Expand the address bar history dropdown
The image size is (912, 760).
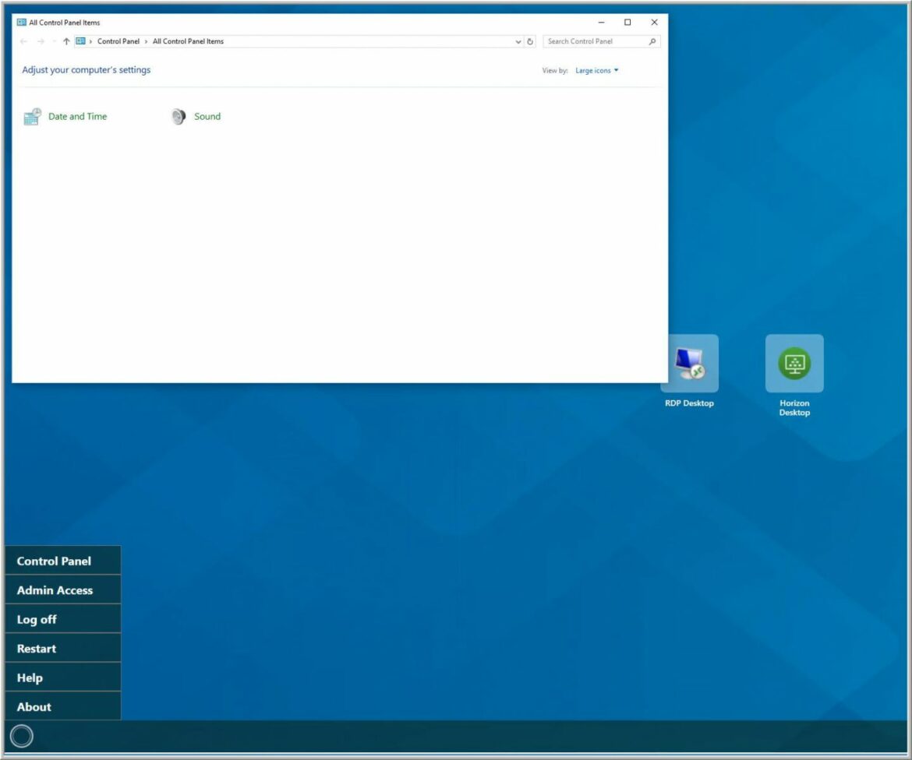tap(518, 41)
